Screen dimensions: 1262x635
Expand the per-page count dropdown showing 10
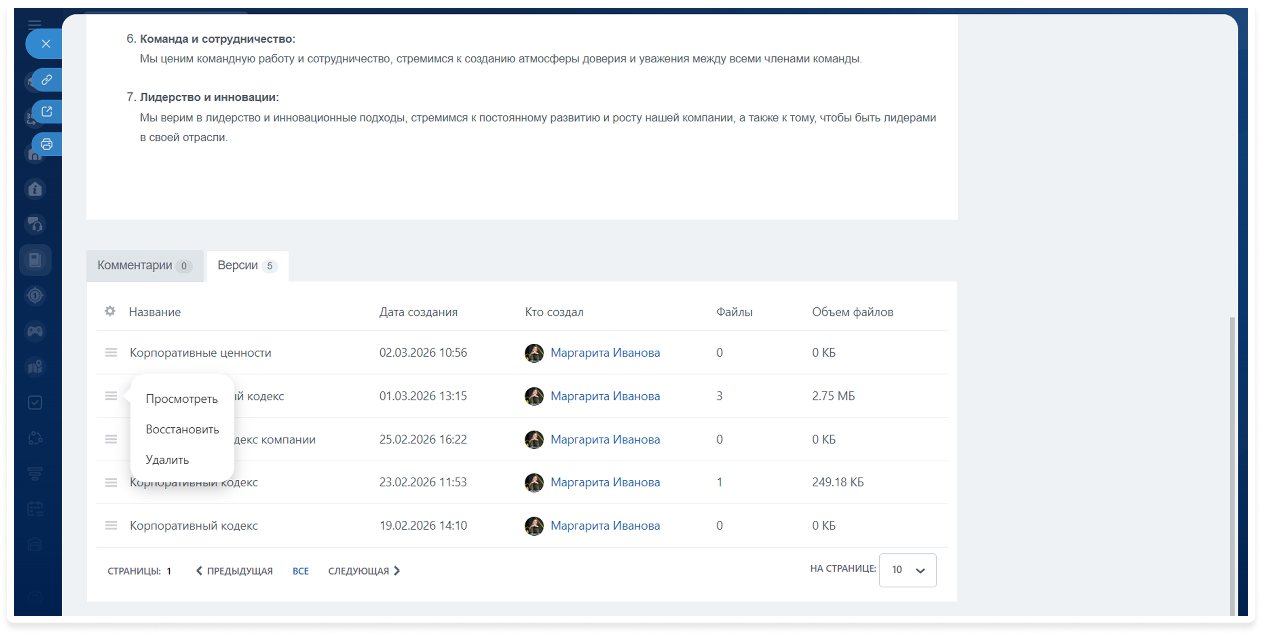point(907,570)
